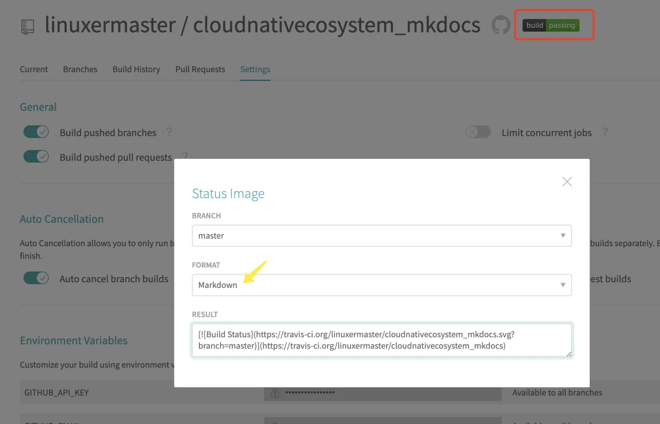
Task: Click the masked GITHUB_API_KEY value dots
Action: (x=310, y=392)
